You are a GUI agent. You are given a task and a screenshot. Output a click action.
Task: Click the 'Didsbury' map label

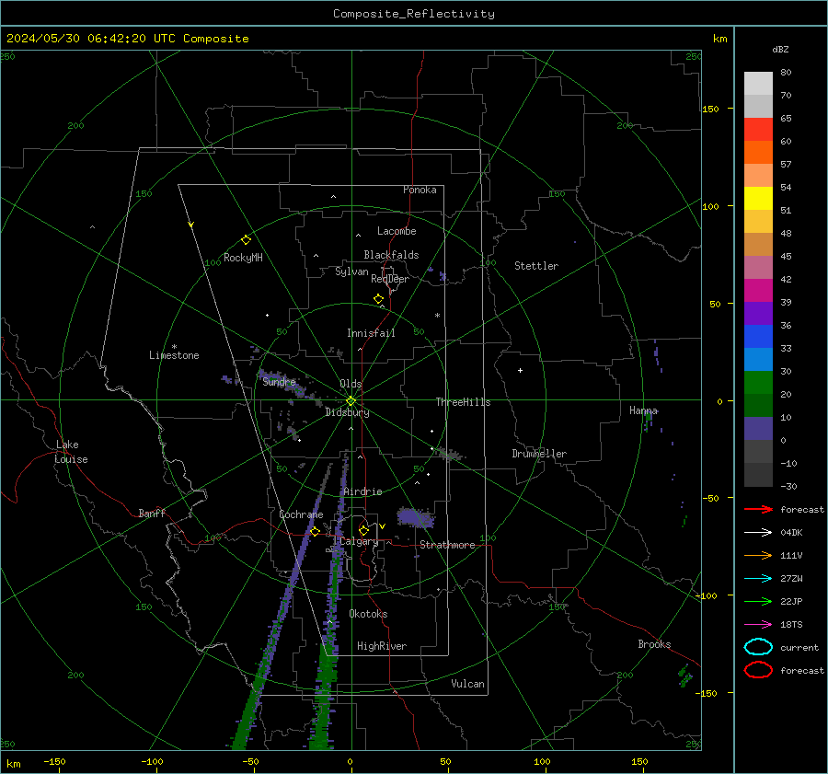coord(348,412)
